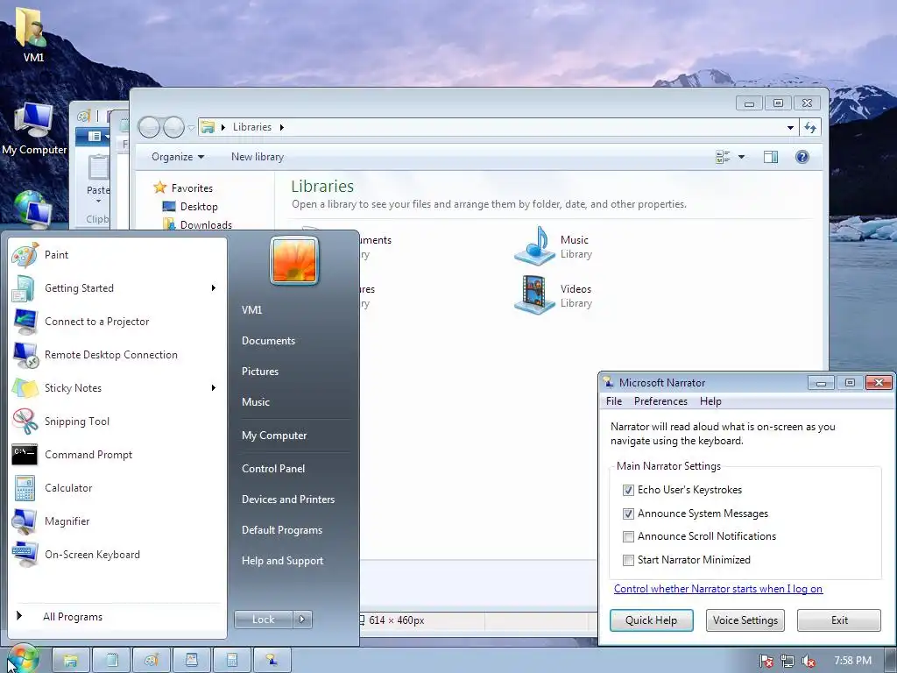Screen dimensions: 897x673
Task: Click New library in Explorer toolbar
Action: point(258,157)
